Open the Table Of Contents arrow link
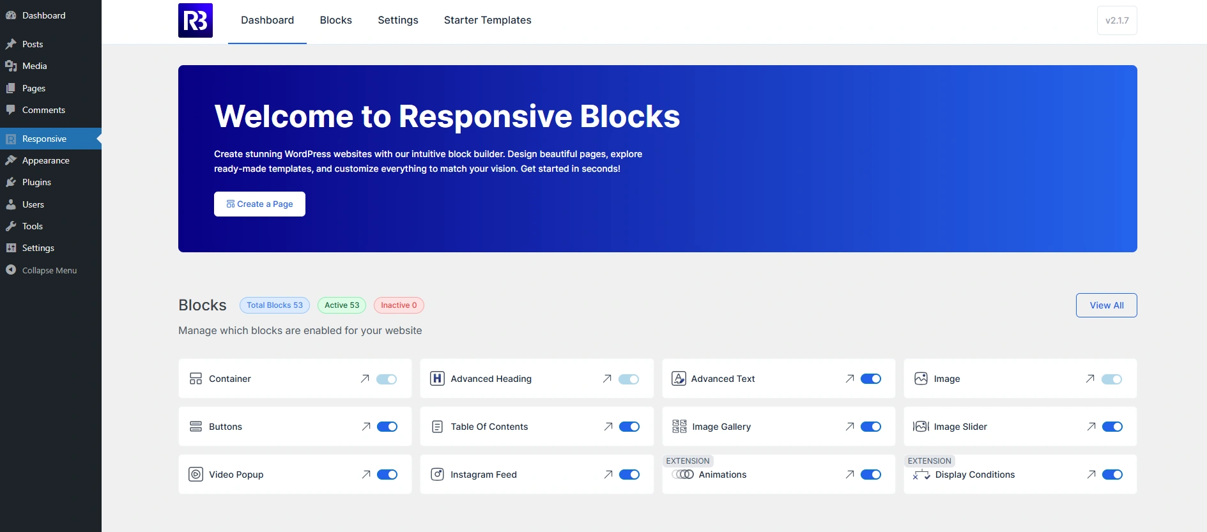The width and height of the screenshot is (1207, 532). pyautogui.click(x=608, y=427)
